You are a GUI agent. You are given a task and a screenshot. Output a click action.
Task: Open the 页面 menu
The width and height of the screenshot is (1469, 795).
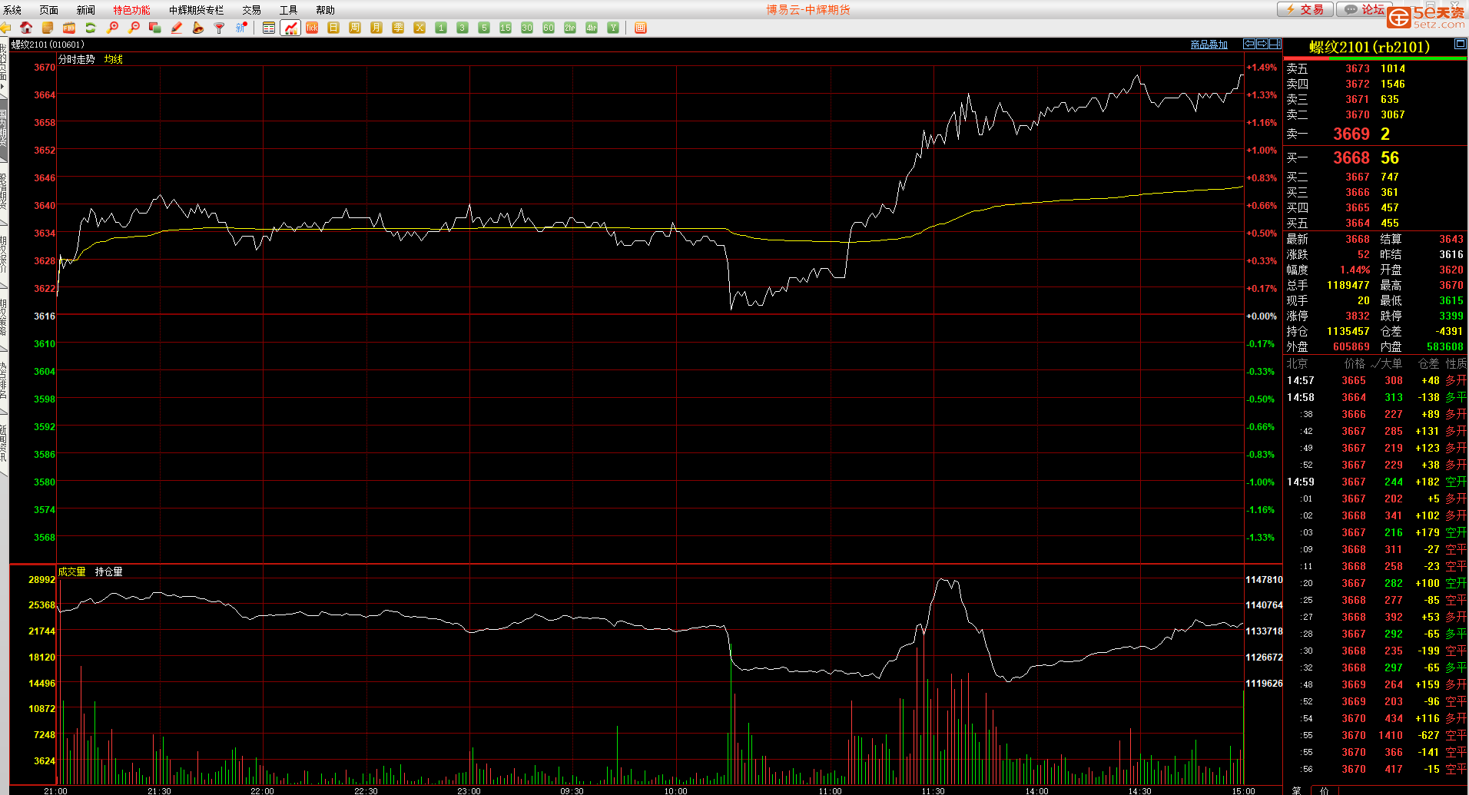point(49,10)
